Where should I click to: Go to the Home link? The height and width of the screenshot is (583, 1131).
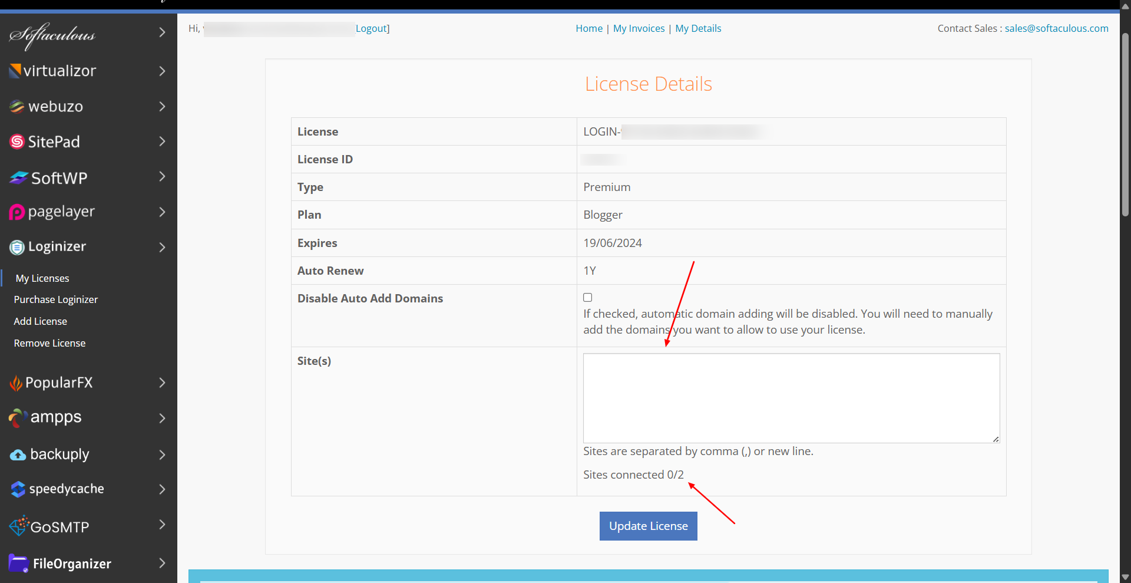point(589,28)
